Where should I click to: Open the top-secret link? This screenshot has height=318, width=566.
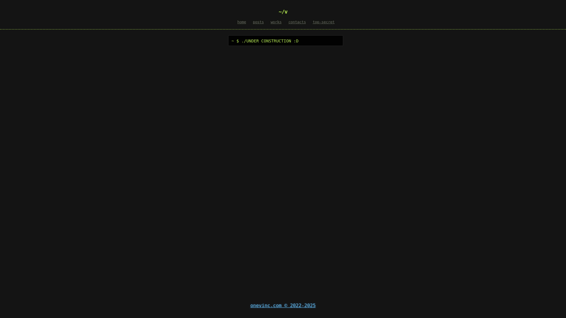[x=323, y=22]
